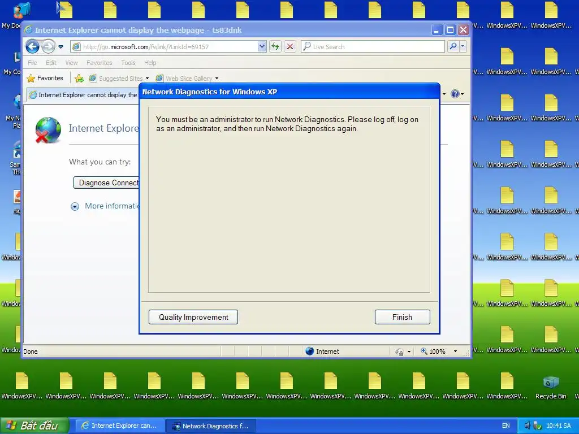The width and height of the screenshot is (579, 434).
Task: Click the Finish button in Network Diagnostics
Action: pyautogui.click(x=402, y=317)
